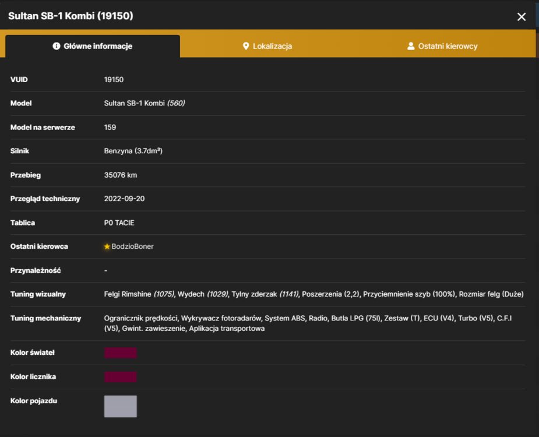Click the Aplikacja transportowa entry
The image size is (539, 437).
point(227,329)
